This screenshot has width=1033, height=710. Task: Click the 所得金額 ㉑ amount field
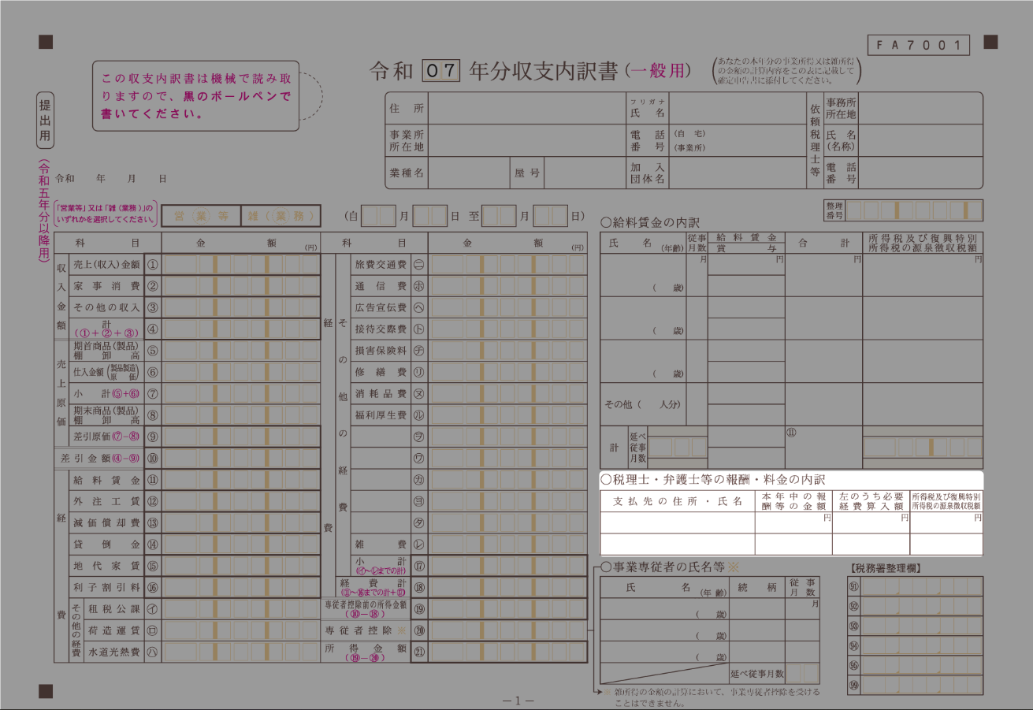[x=507, y=652]
